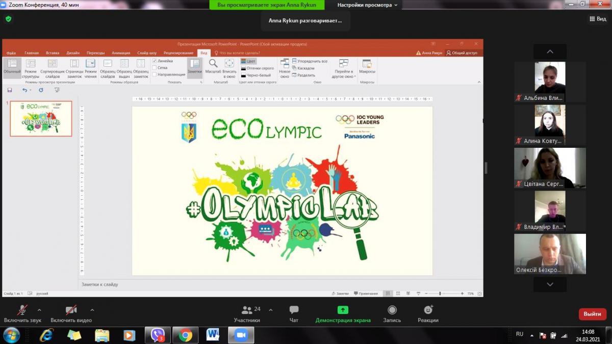Select slide 1 thumbnail in slide panel
Screen dimensions: 612x344
[41, 118]
